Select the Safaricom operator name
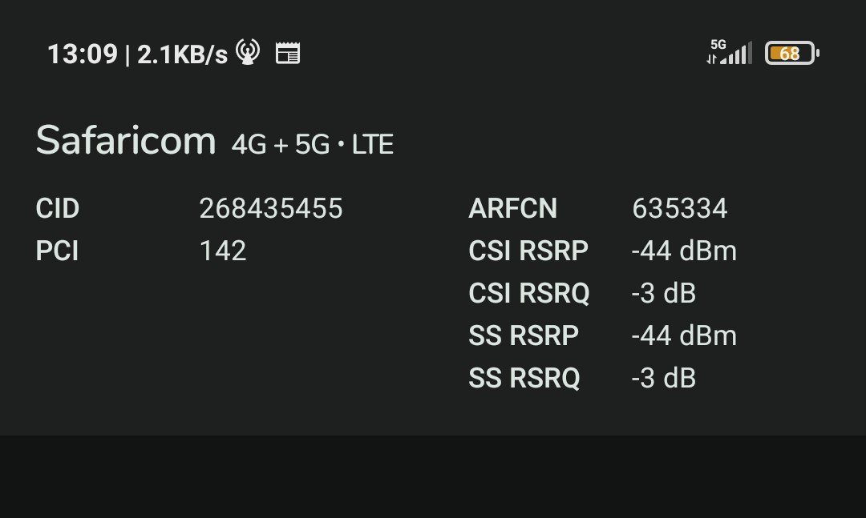 point(125,139)
